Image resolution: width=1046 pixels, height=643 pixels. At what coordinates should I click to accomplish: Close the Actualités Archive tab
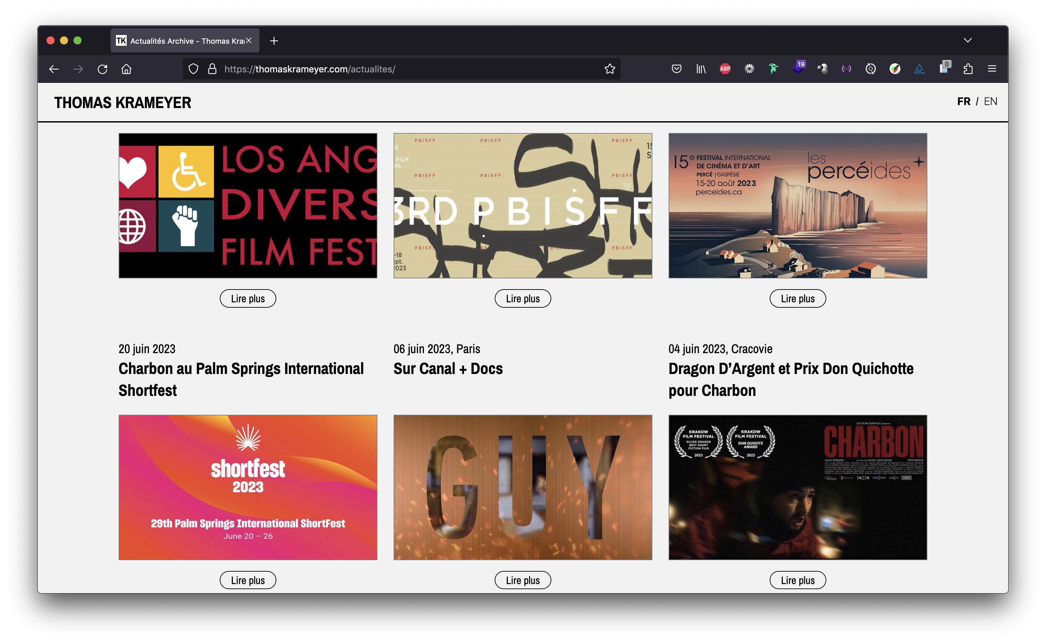click(249, 40)
